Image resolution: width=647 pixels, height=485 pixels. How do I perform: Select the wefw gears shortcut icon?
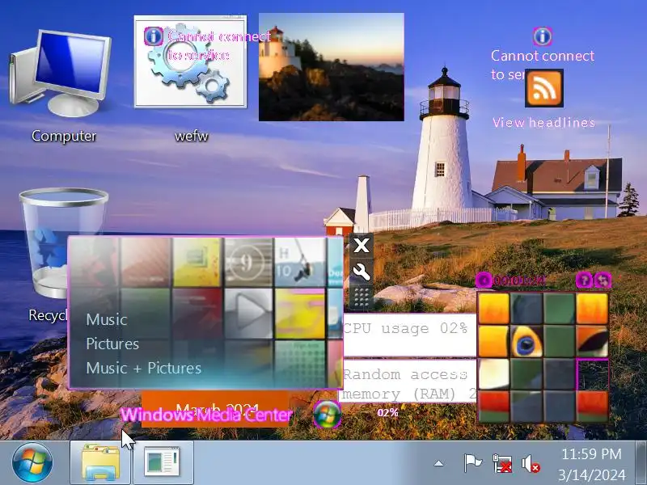pos(190,62)
